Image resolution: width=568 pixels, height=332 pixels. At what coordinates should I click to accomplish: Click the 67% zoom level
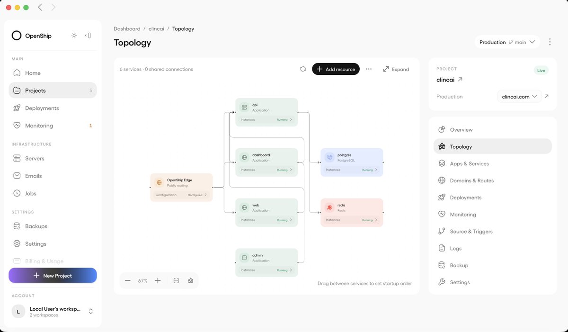click(x=142, y=281)
